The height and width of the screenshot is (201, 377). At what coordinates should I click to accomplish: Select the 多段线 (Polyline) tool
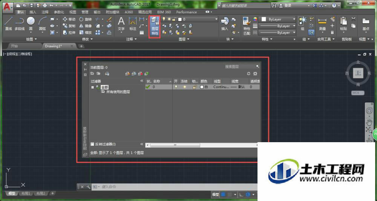(20, 23)
